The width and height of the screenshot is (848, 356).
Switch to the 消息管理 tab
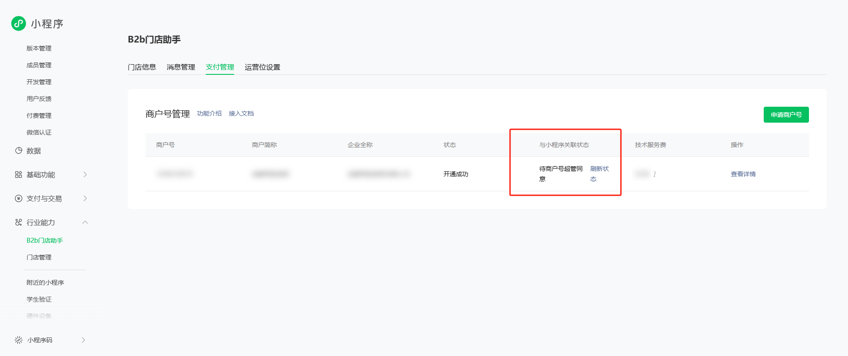coord(181,67)
